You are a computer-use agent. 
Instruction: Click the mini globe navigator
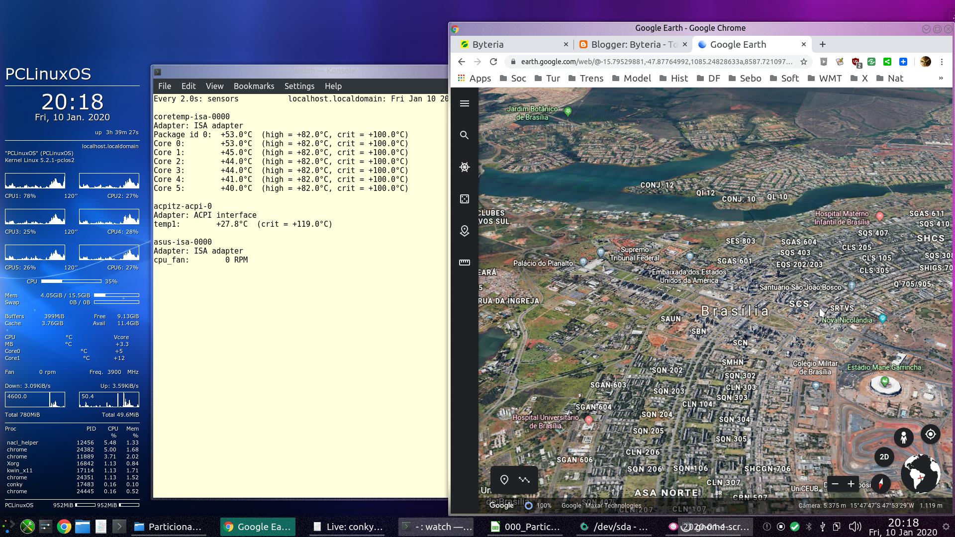pos(921,474)
